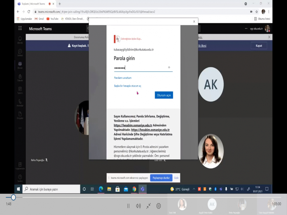The image size is (287, 215).
Task: Open Task View on taskbar
Action: coord(92,189)
